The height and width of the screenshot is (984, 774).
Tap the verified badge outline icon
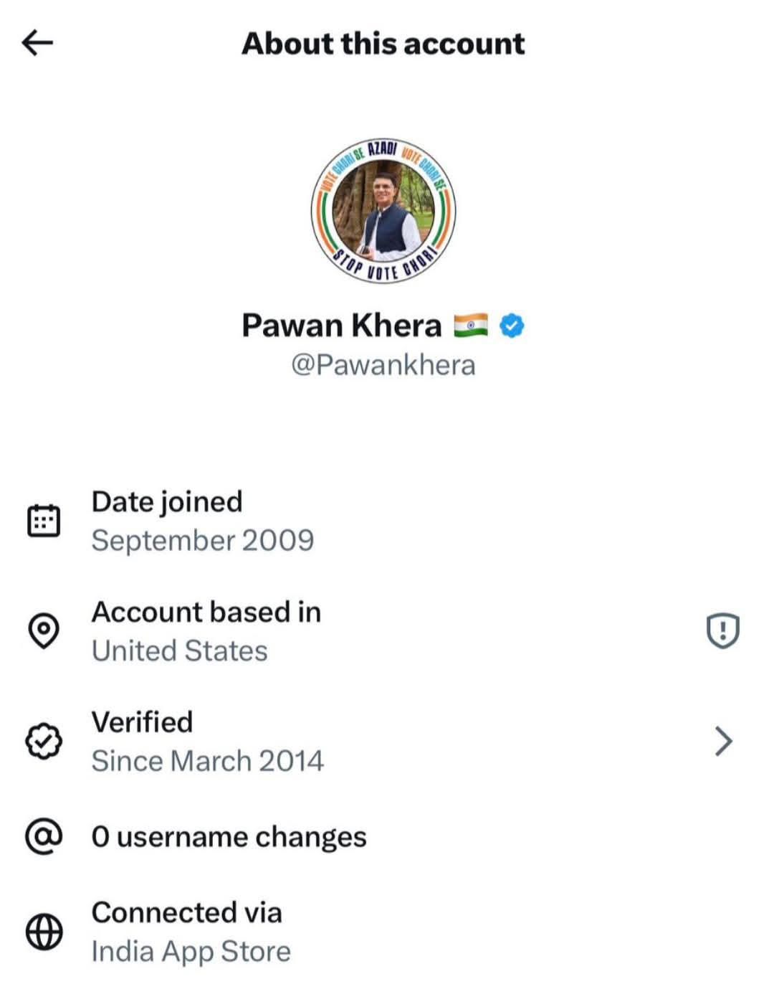(x=44, y=741)
